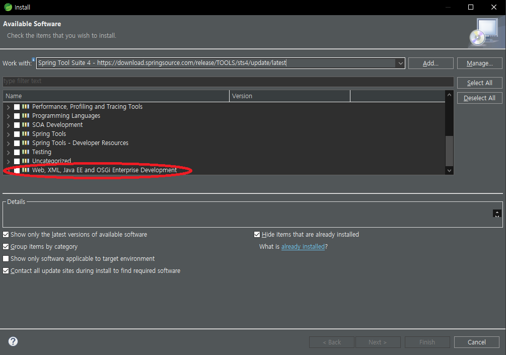Image resolution: width=506 pixels, height=355 pixels.
Task: Click the Spring Tools - Developer Resources category icon
Action: coord(26,143)
